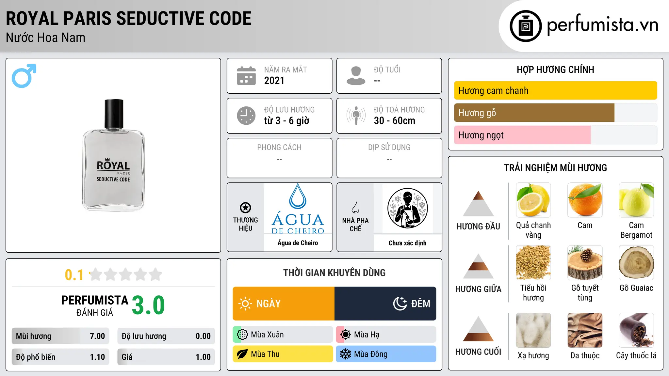Click the person silhouette icon beside Độ tuổi

pos(356,76)
